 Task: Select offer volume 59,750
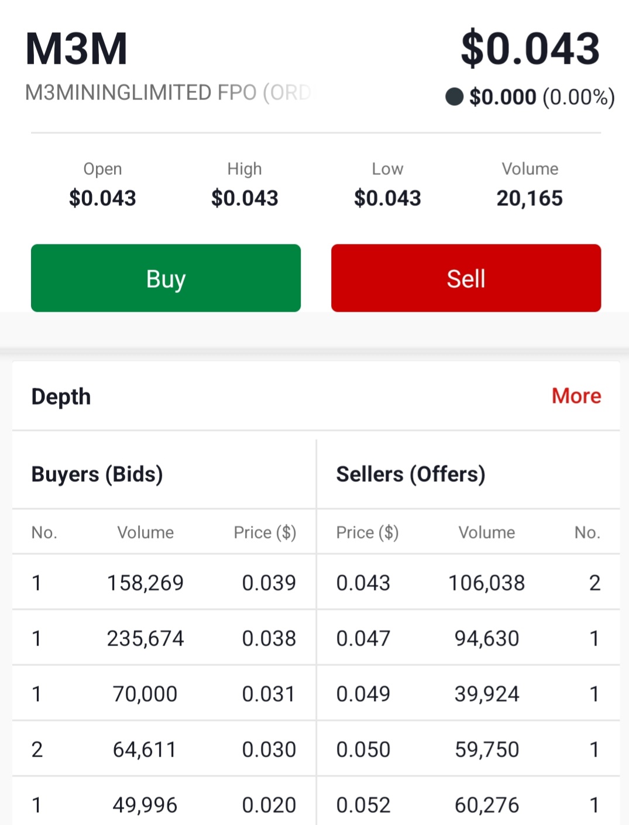click(487, 750)
